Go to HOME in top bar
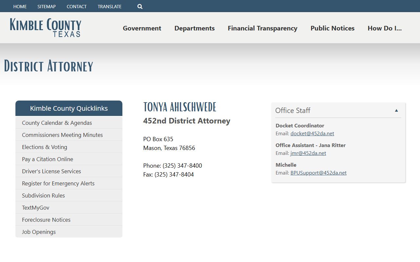The image size is (420, 262). pyautogui.click(x=20, y=7)
